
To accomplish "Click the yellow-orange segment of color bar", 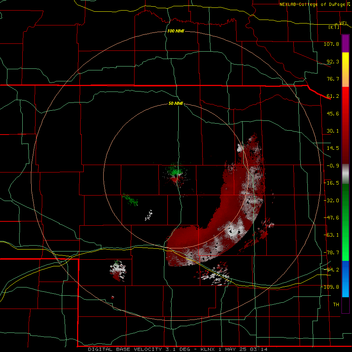I will [345, 70].
